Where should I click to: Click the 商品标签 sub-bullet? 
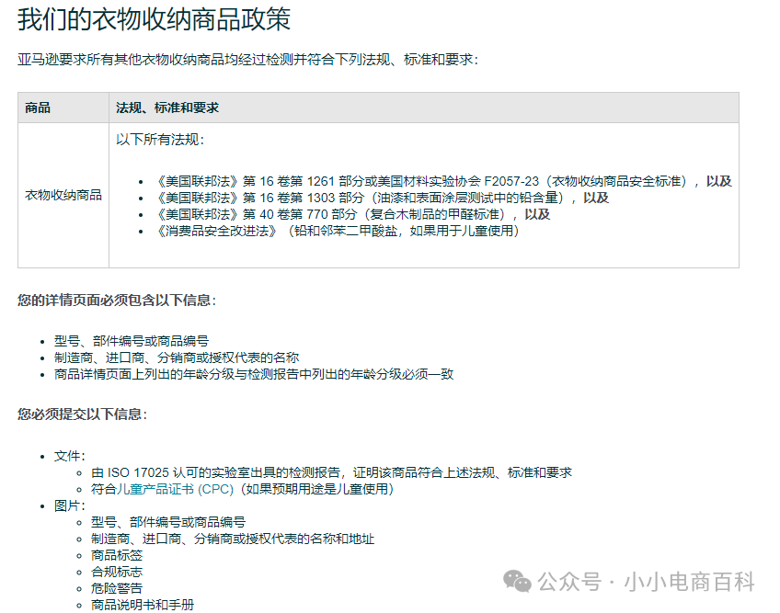117,555
